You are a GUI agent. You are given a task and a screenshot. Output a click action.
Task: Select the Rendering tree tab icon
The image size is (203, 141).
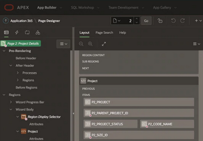[6, 32]
